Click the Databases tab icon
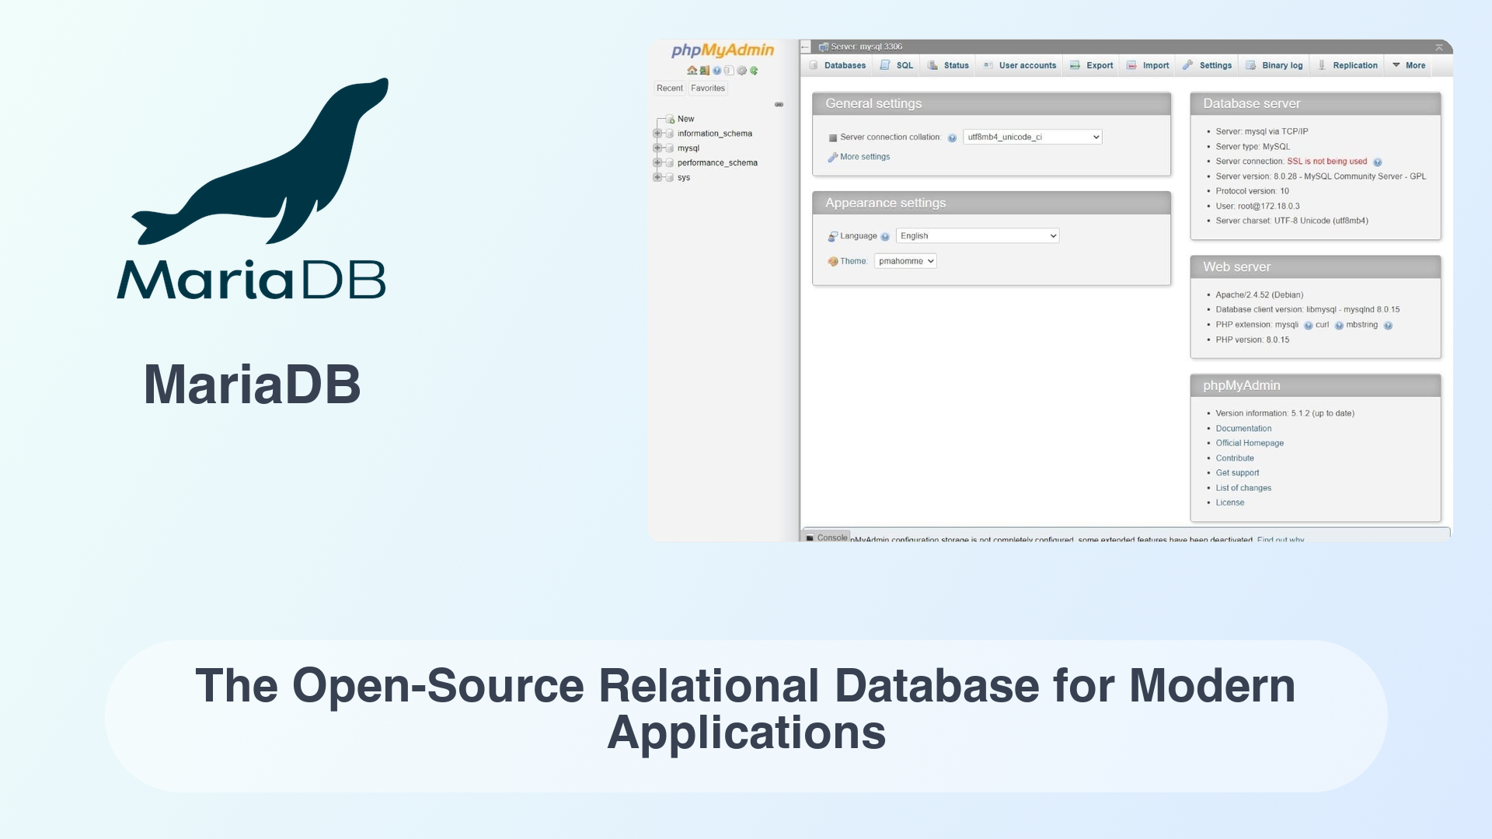The image size is (1492, 839). (x=817, y=64)
